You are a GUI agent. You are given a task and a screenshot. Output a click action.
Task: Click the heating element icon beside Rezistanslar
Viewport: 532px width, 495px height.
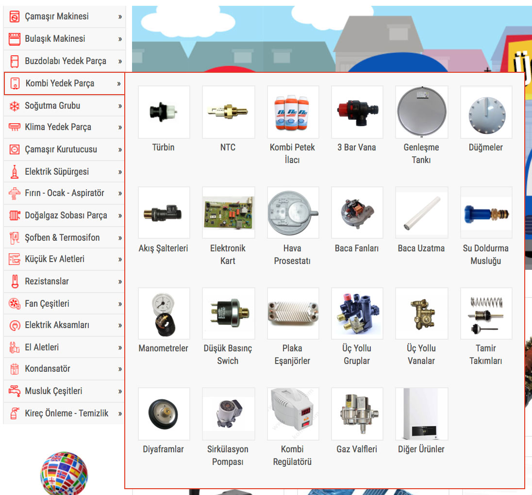pos(15,281)
